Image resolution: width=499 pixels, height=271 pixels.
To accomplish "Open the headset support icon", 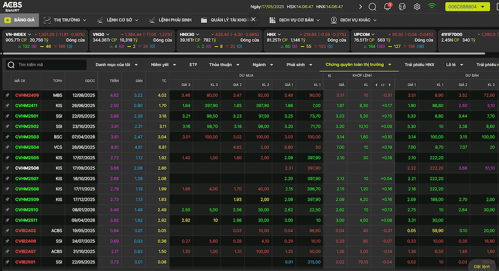I will click(x=402, y=7).
